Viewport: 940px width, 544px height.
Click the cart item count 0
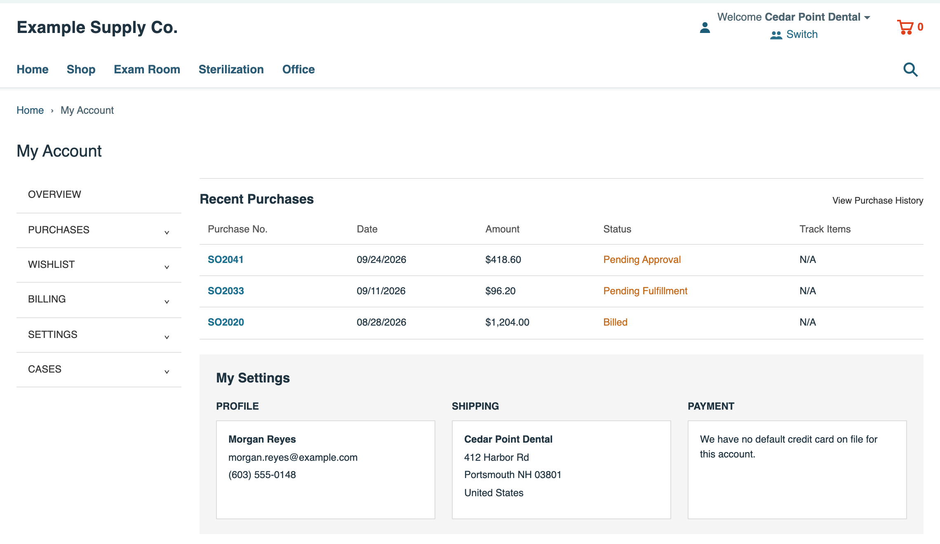click(x=920, y=27)
